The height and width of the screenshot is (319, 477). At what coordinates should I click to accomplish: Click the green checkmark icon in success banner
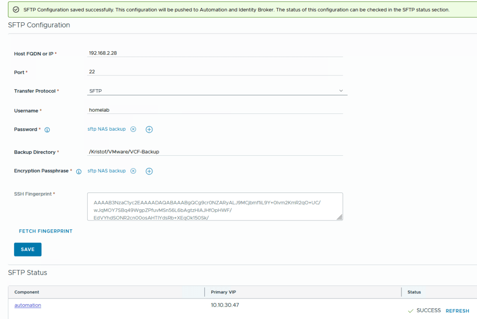click(16, 10)
